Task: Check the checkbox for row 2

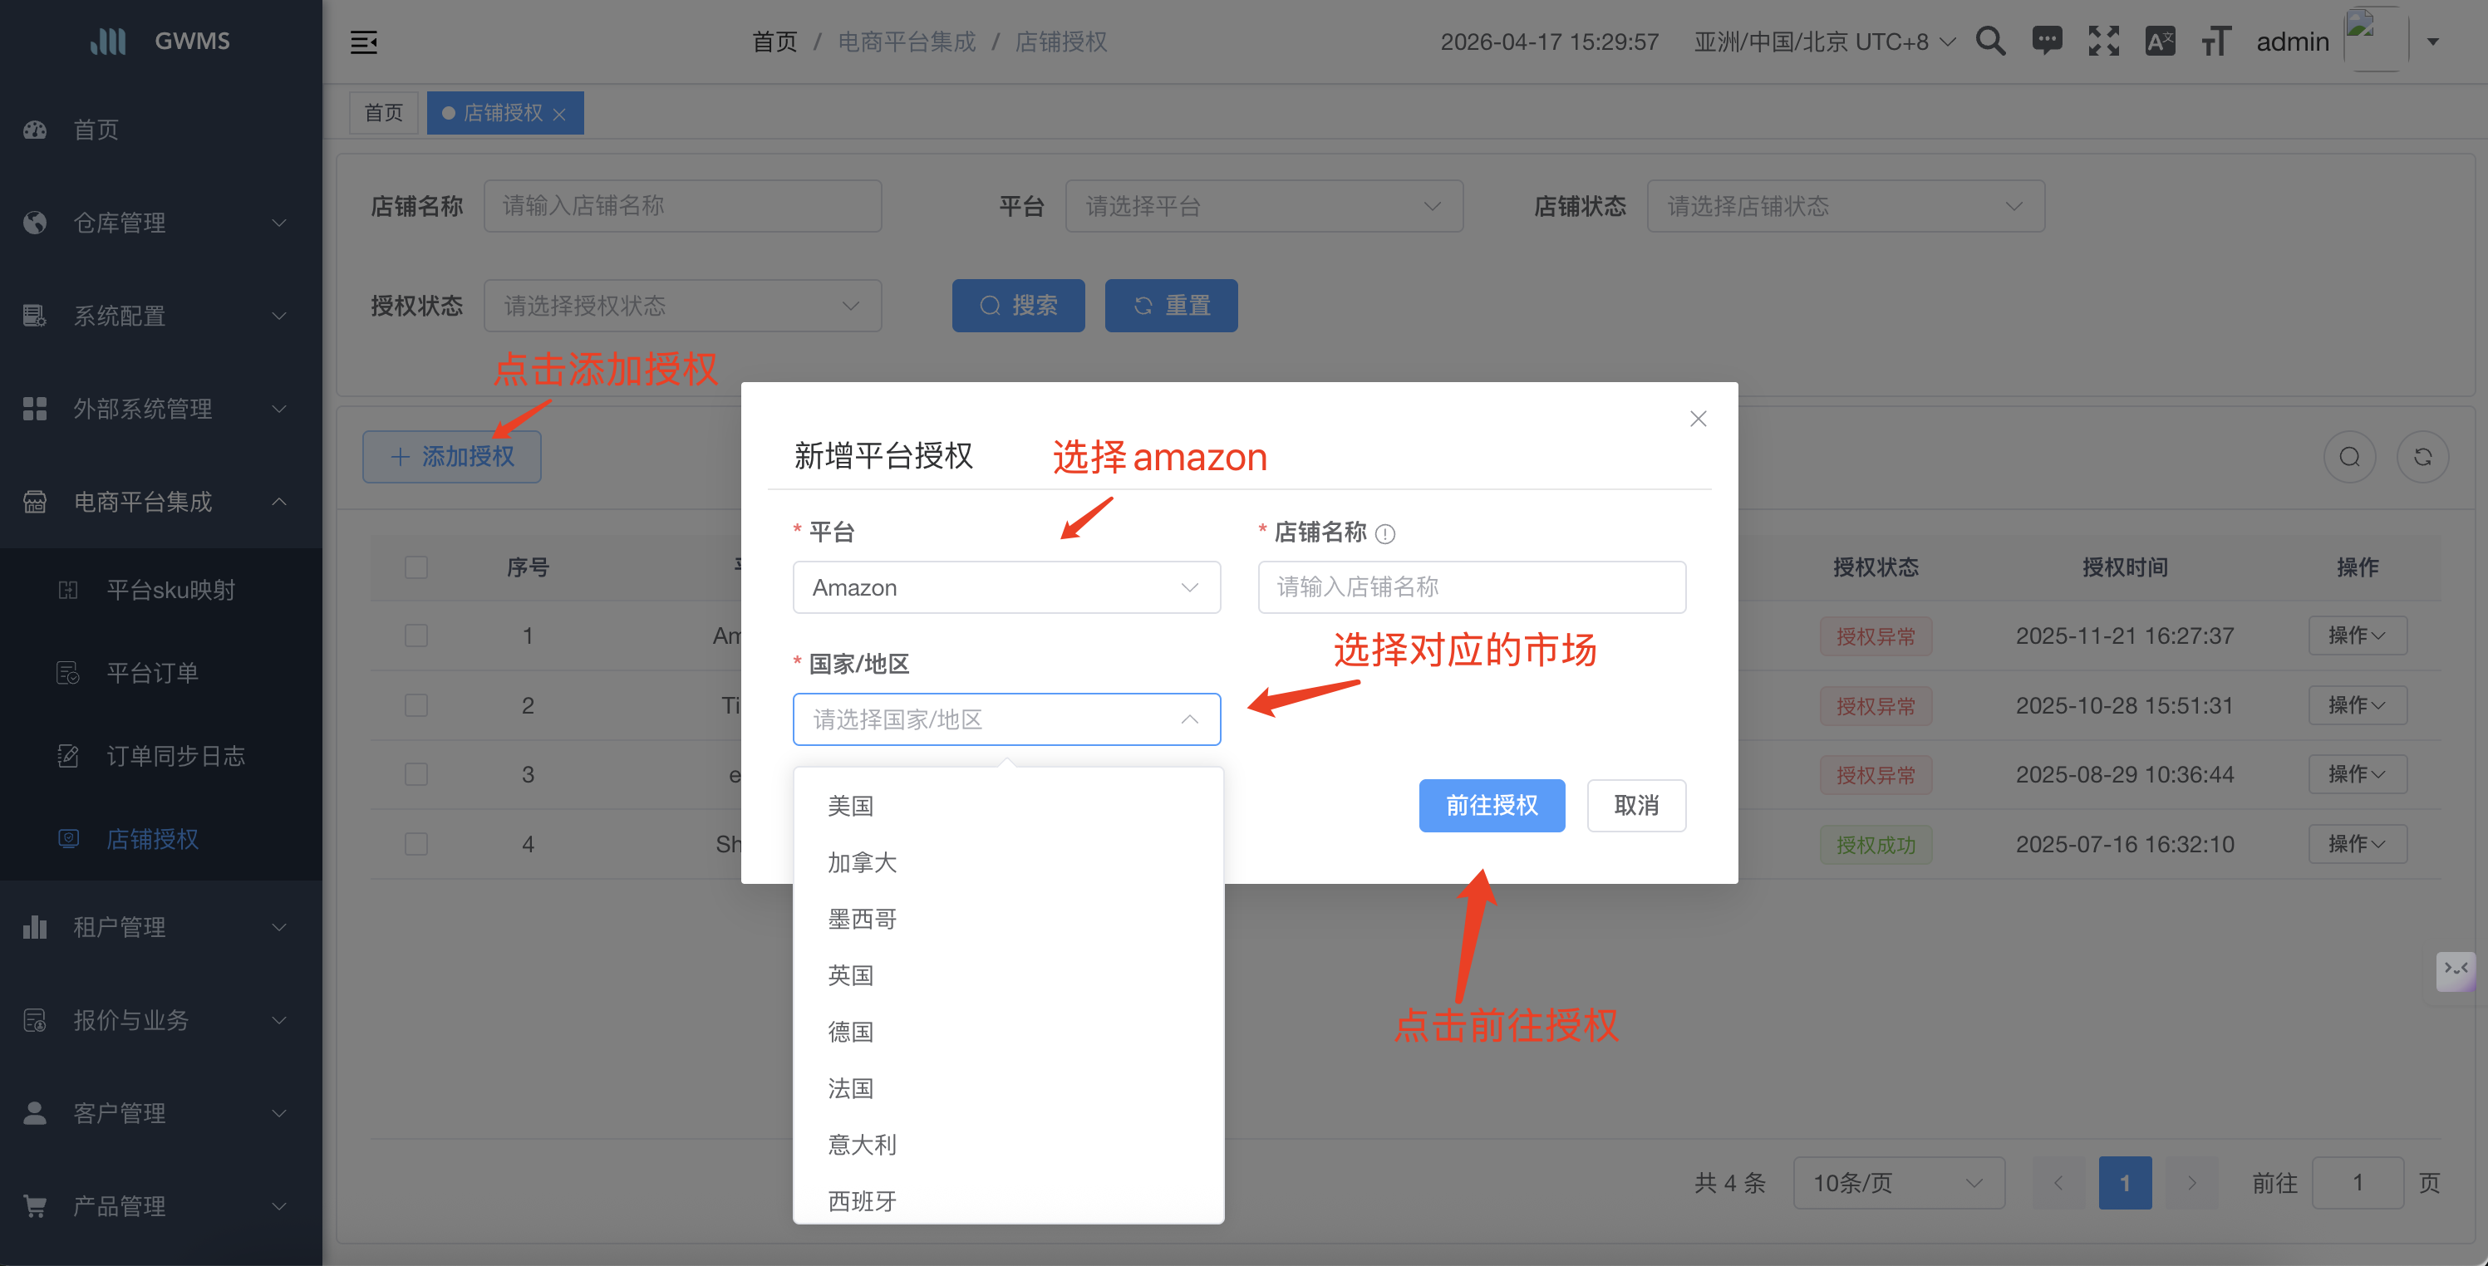Action: 416,705
